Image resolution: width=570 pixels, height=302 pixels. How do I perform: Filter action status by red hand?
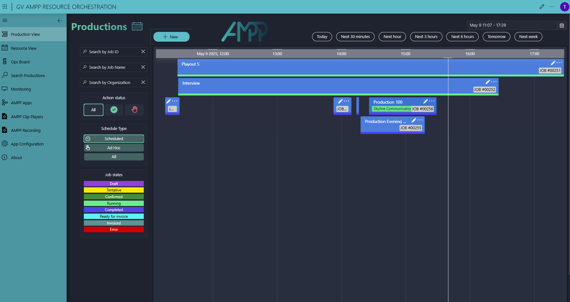(134, 110)
